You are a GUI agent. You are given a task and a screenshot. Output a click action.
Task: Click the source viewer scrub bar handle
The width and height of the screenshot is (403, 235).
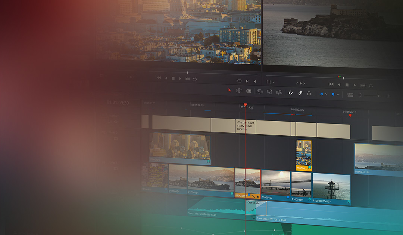(187, 73)
